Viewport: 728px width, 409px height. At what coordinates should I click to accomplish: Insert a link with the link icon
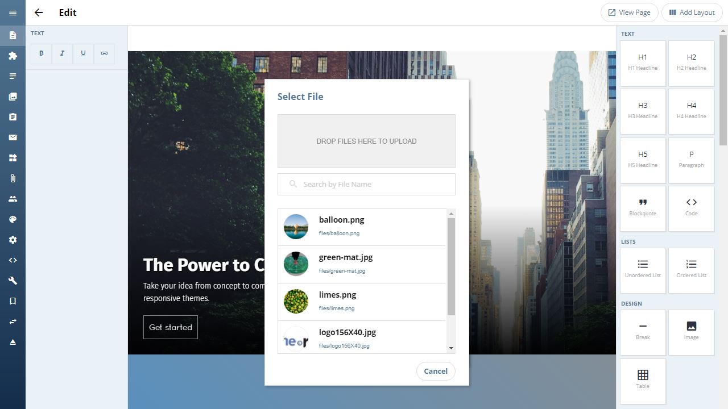(x=104, y=53)
